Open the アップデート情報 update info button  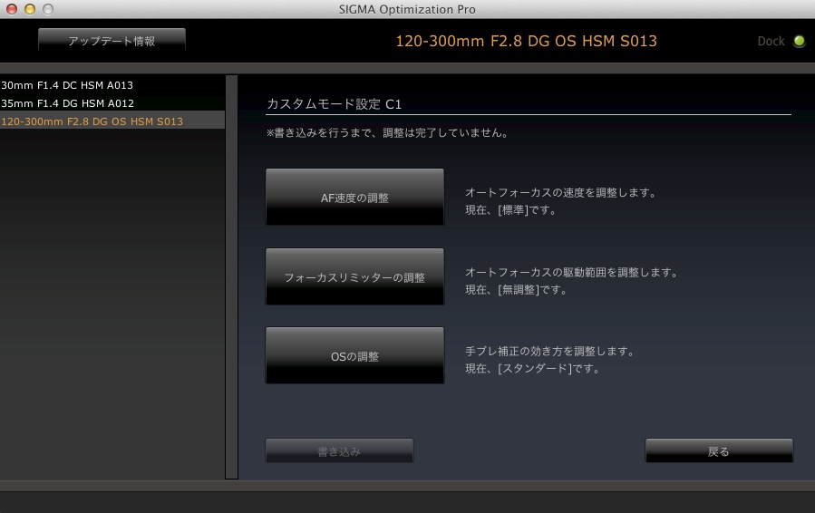point(112,41)
